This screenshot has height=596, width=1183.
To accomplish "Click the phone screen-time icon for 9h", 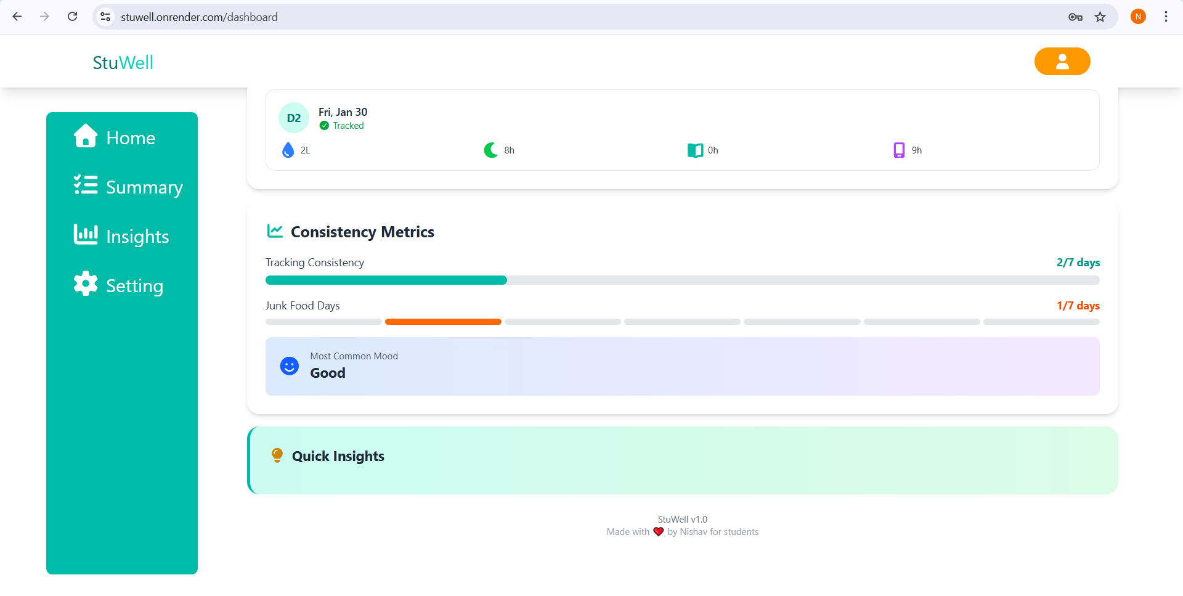I will (x=899, y=150).
